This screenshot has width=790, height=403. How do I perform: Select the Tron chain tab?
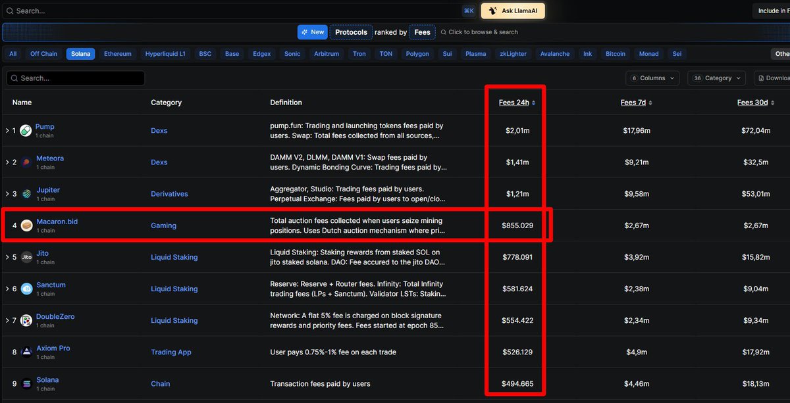pos(359,54)
